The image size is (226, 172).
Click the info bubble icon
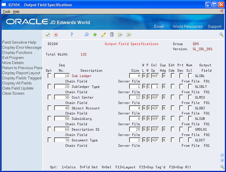(x=87, y=35)
